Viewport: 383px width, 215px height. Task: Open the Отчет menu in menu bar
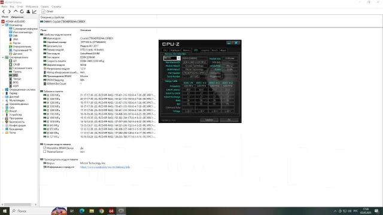[x=20, y=7]
